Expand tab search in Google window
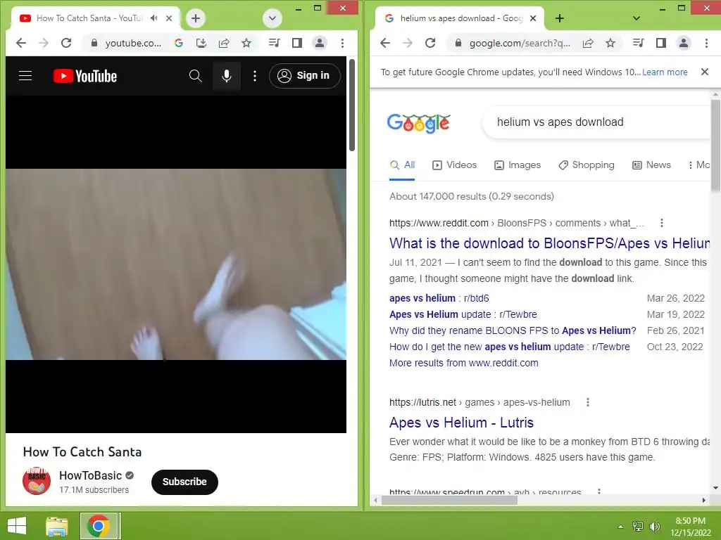The image size is (721, 540). [637, 18]
